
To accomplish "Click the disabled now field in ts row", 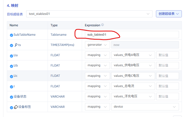I will (145, 45).
